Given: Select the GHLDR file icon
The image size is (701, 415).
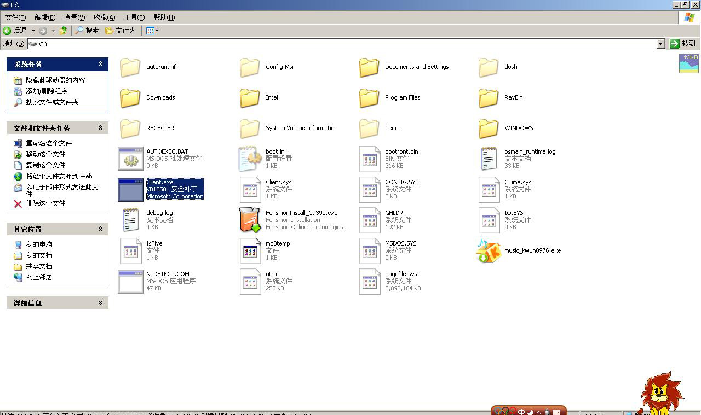Looking at the screenshot, I should pos(370,220).
